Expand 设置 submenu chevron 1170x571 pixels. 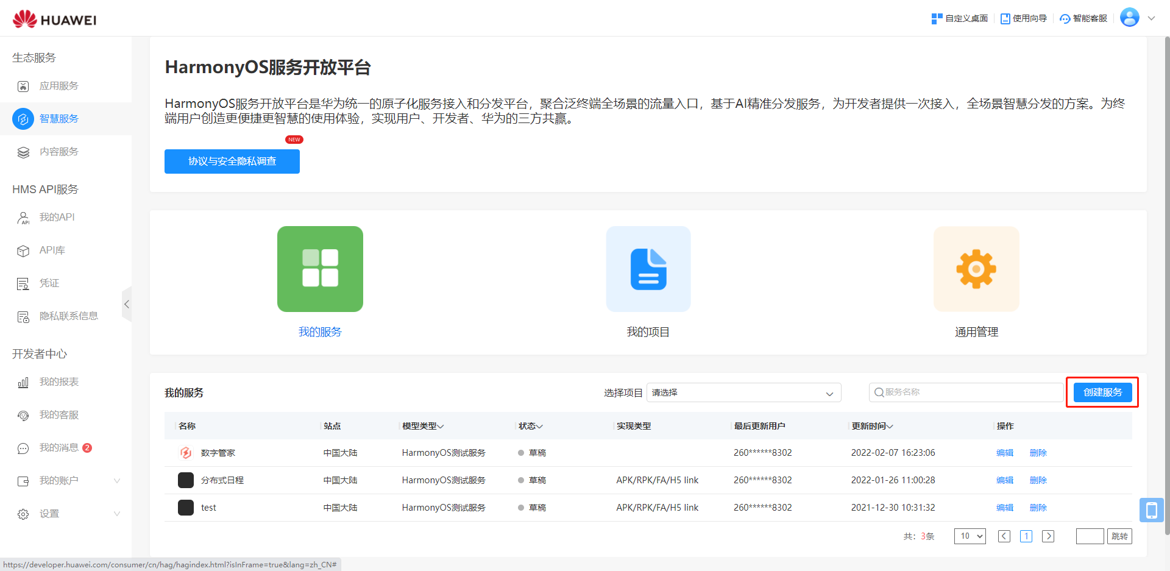[x=117, y=514]
